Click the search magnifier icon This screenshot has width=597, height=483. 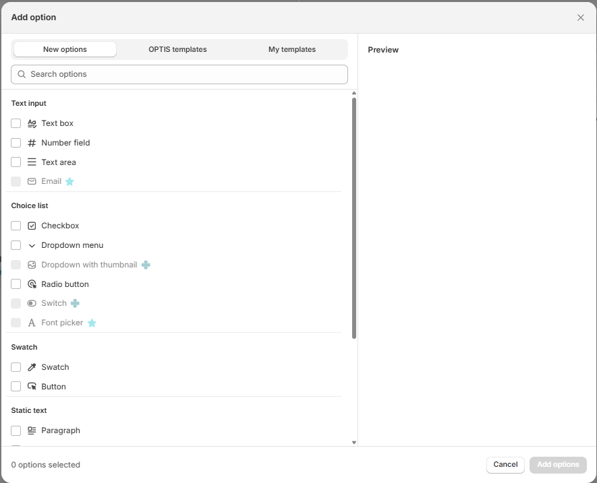[22, 74]
